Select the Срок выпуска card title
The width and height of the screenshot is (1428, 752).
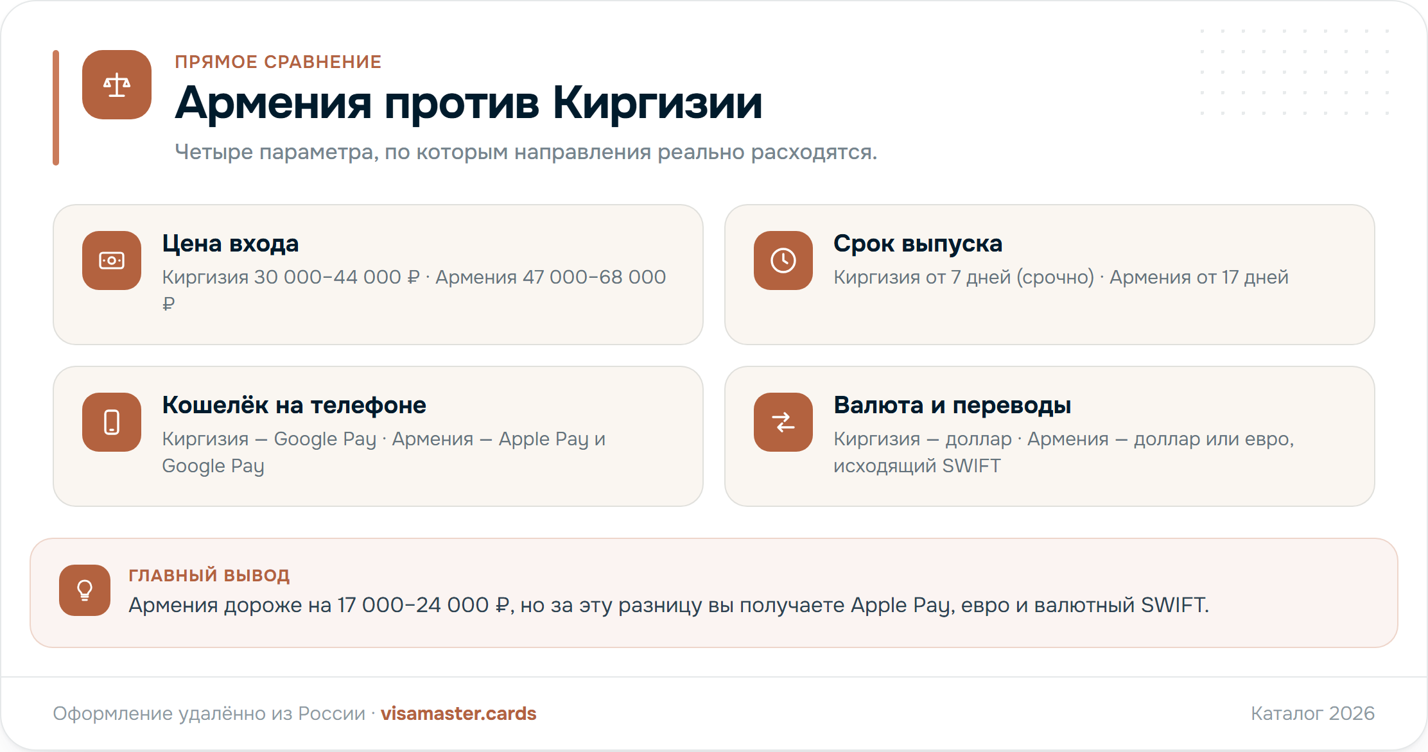(x=918, y=244)
